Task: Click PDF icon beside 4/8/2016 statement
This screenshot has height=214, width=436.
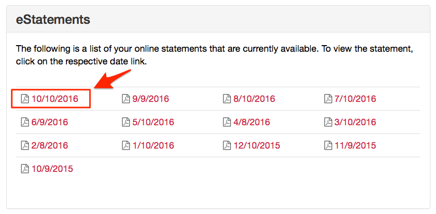Action: 227,122
